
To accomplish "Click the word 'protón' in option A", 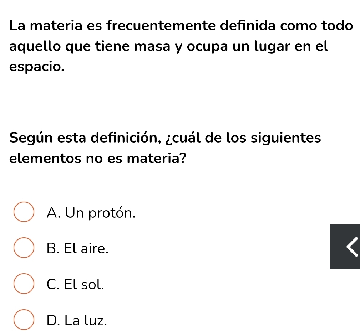I will click(110, 213).
